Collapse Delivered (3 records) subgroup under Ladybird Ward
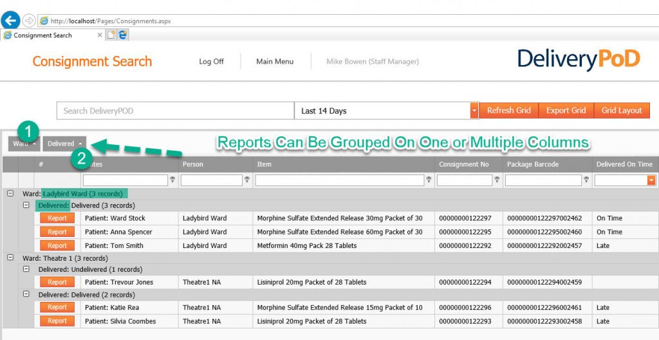 pos(26,205)
